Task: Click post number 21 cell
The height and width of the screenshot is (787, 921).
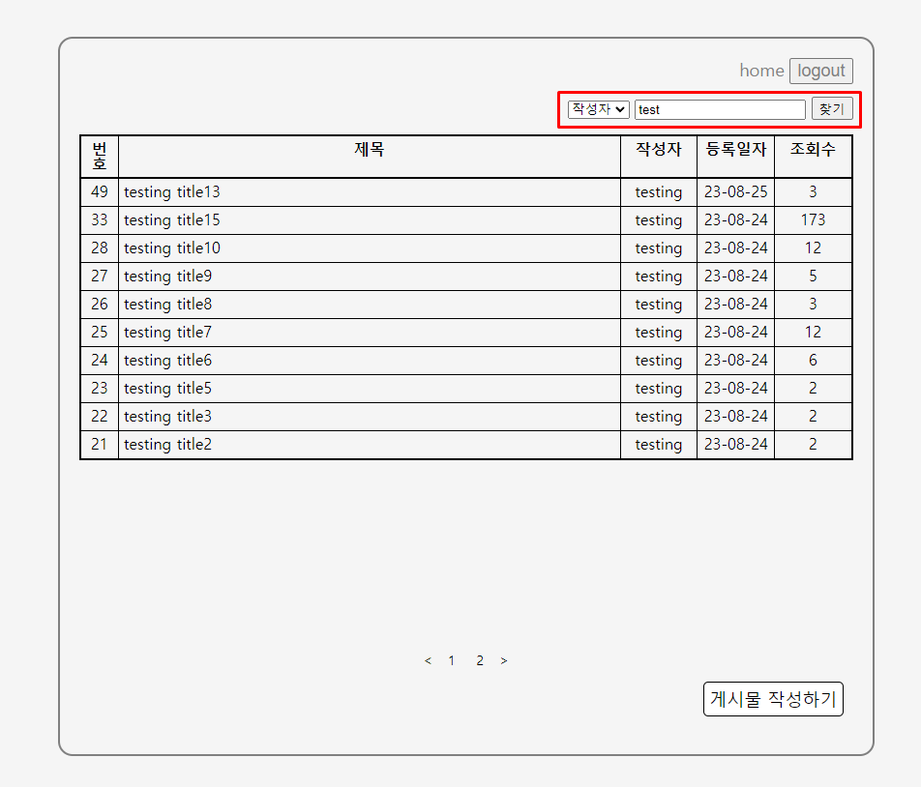Action: point(100,445)
